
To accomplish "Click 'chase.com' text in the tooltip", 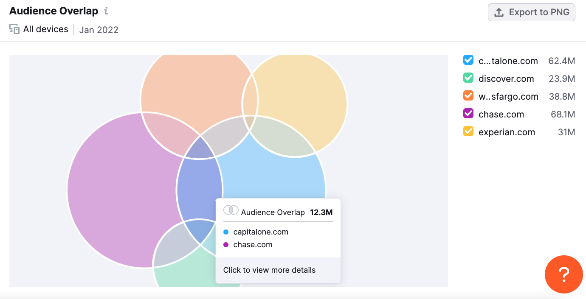I will (253, 245).
